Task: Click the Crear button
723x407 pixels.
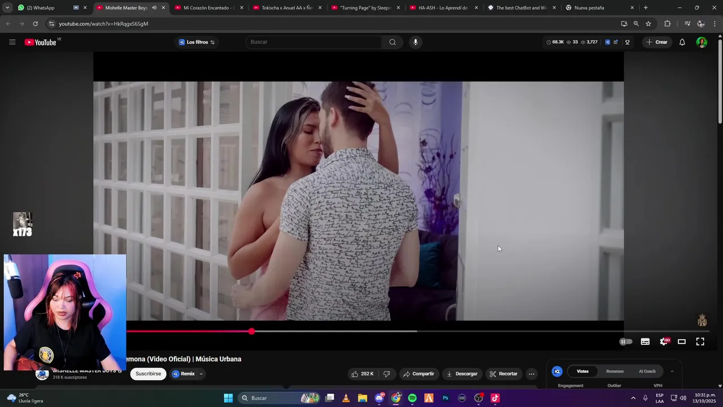Action: coord(657,42)
